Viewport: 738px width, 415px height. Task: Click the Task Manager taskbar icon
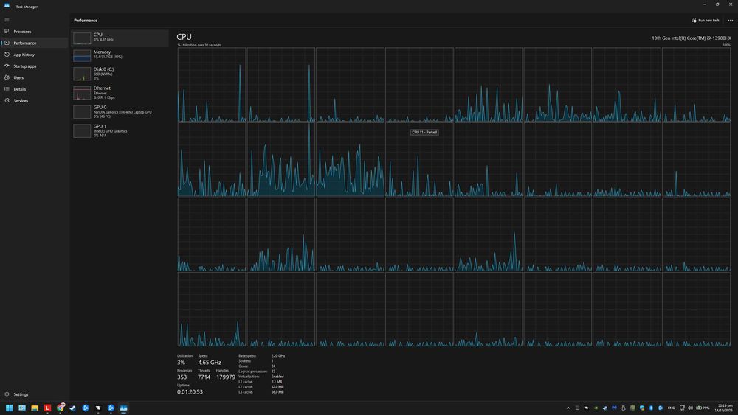tap(123, 408)
